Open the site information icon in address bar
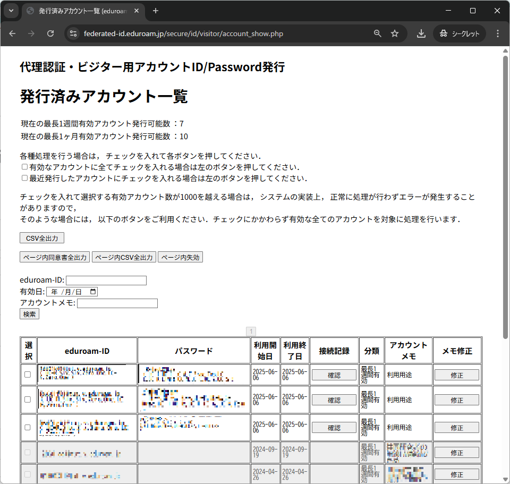 point(74,33)
